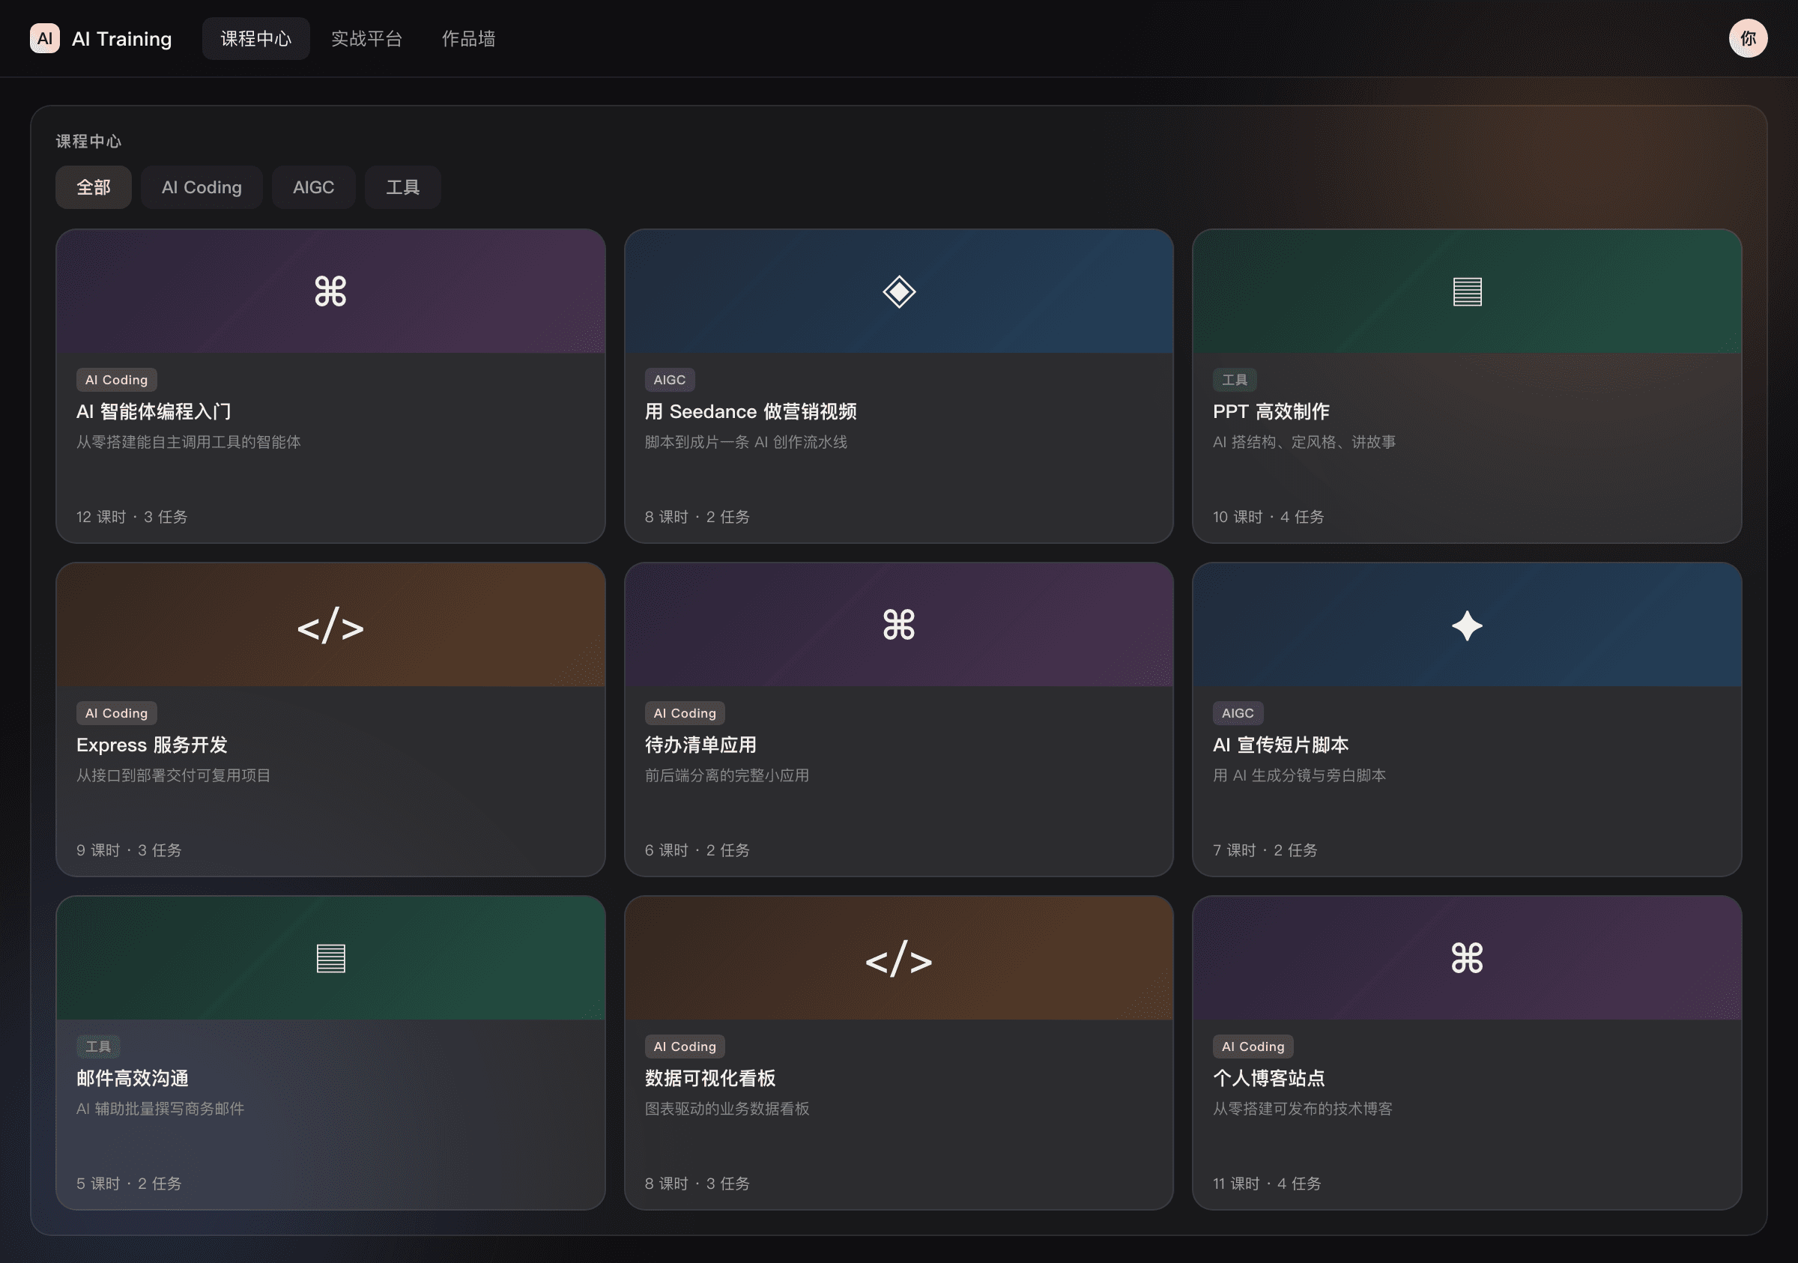Viewport: 1798px width, 1263px height.
Task: Click the diamond icon on Seedance 营销视频 card
Action: [899, 291]
